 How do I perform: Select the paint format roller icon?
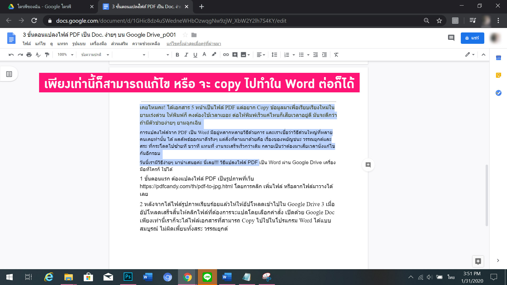pyautogui.click(x=47, y=55)
